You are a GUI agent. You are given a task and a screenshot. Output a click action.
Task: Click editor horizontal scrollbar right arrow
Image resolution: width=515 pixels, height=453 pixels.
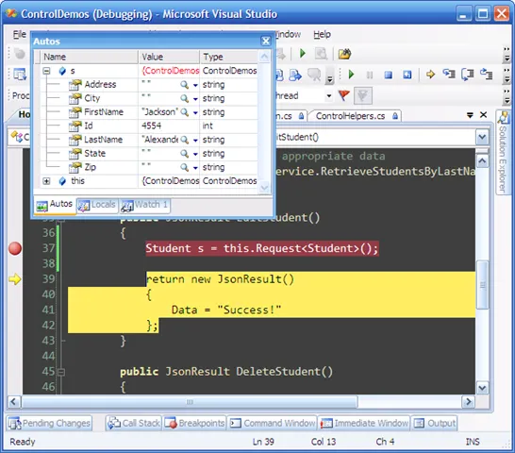coord(468,401)
